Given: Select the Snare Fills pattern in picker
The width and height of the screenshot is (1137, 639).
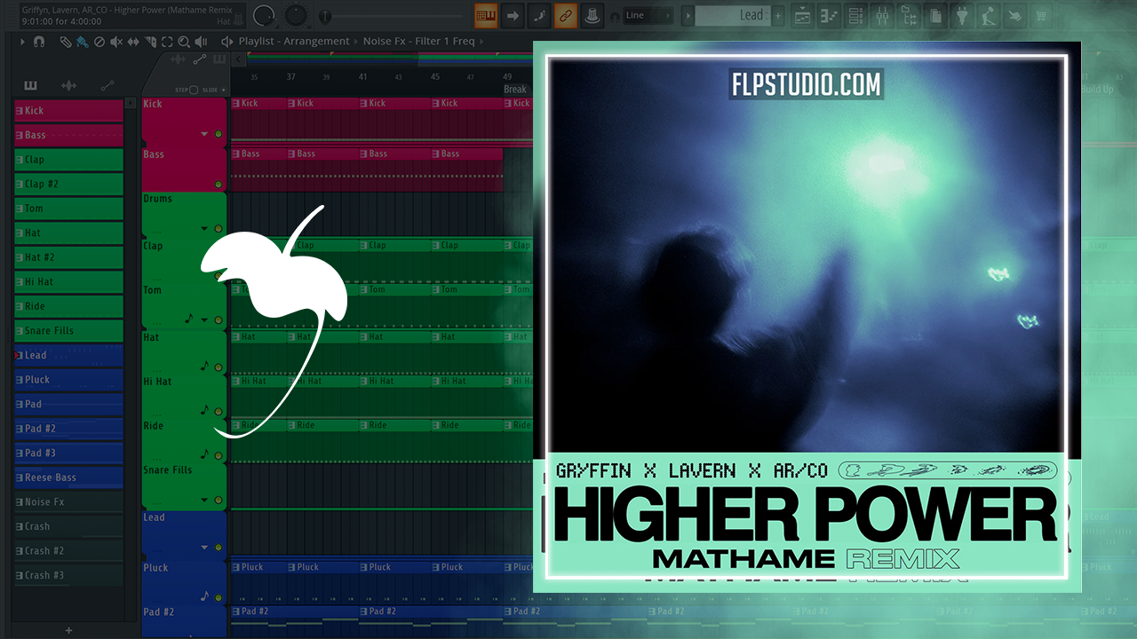Looking at the screenshot, I should coord(68,331).
